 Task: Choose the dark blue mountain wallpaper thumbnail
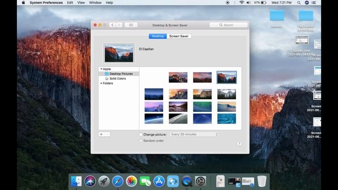click(154, 94)
